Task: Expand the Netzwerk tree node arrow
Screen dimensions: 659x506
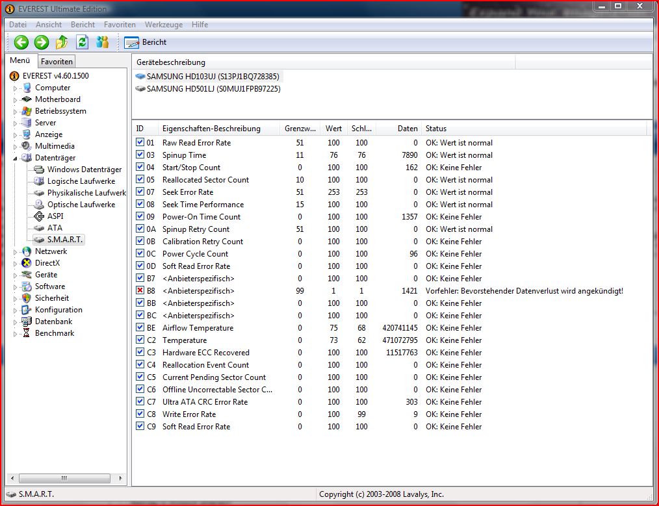Action: click(15, 252)
